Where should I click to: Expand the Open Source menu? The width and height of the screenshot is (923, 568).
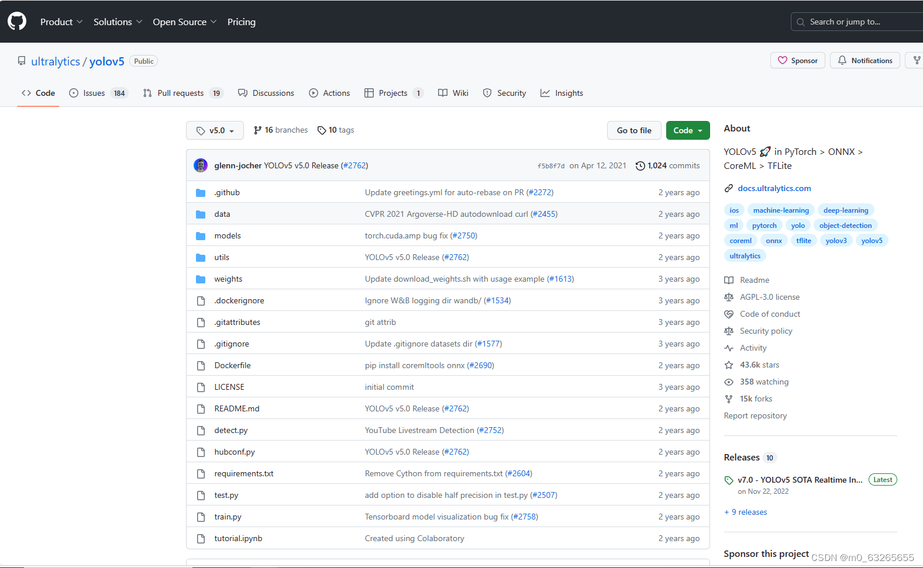coord(184,22)
